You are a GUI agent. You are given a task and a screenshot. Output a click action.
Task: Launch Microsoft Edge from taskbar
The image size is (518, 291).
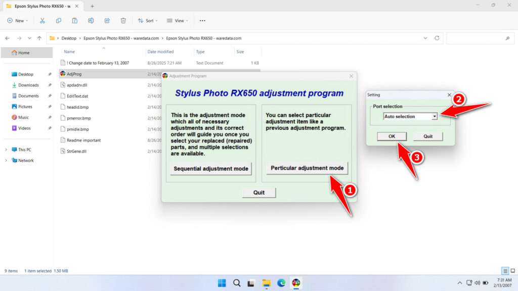pyautogui.click(x=281, y=283)
